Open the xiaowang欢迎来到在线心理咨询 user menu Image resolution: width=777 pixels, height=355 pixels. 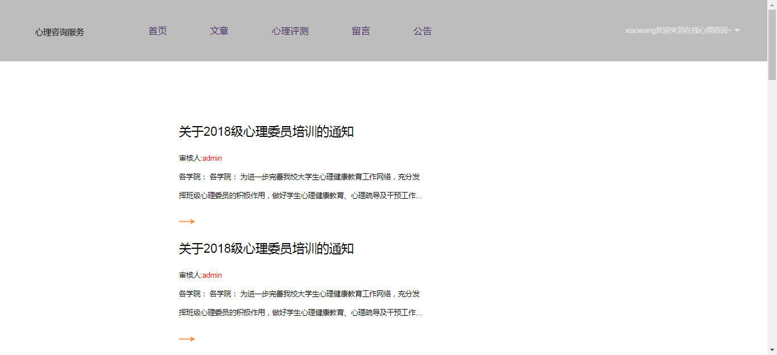click(678, 31)
